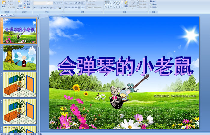Toggle Align Text Left
The image size is (210, 135).
coord(66,8)
